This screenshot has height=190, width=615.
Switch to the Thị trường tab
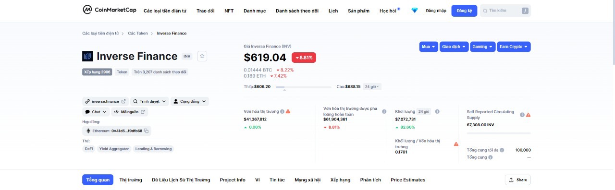pyautogui.click(x=131, y=180)
